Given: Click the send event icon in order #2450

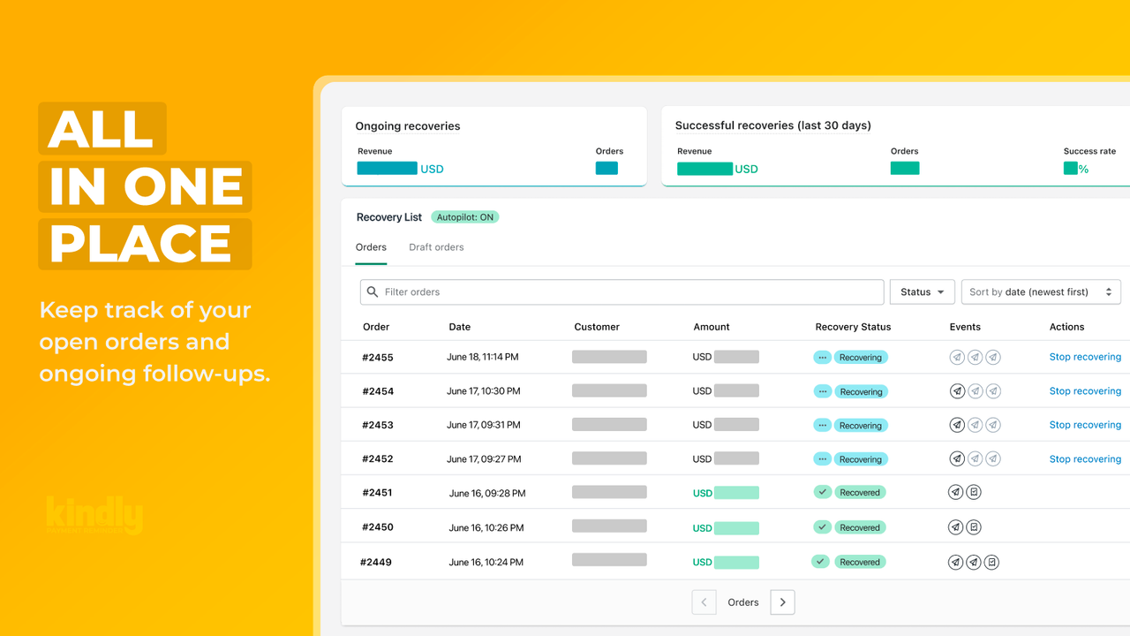Looking at the screenshot, I should click(x=955, y=527).
